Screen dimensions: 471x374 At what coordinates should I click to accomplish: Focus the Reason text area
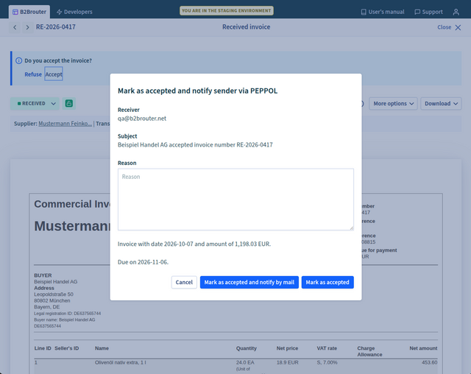(235, 200)
